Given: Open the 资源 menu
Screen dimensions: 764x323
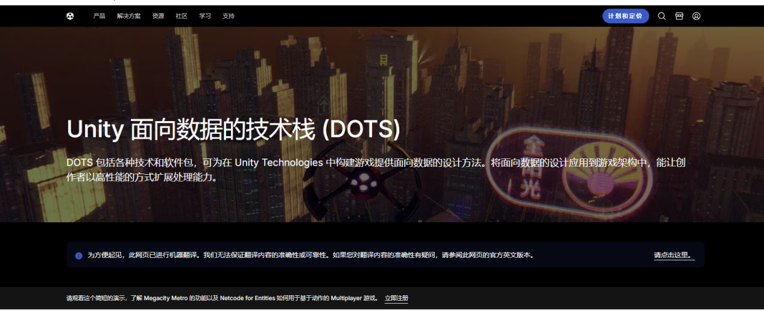Looking at the screenshot, I should (x=158, y=16).
